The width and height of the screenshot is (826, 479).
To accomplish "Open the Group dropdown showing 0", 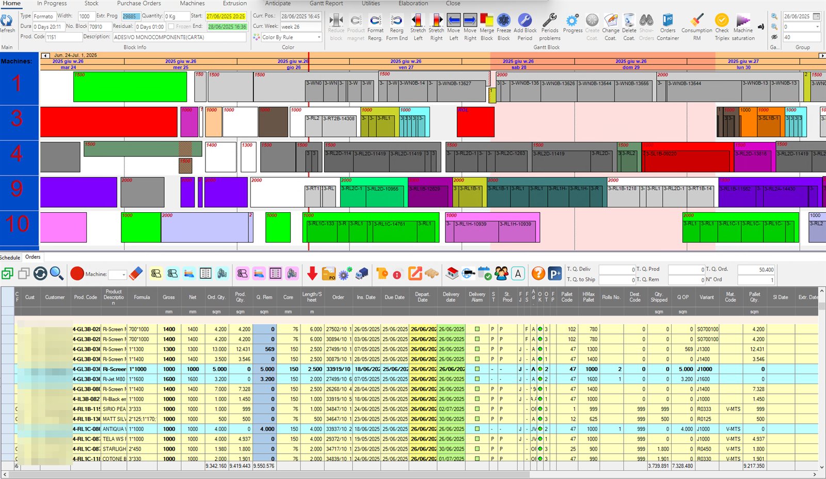I will point(817,26).
